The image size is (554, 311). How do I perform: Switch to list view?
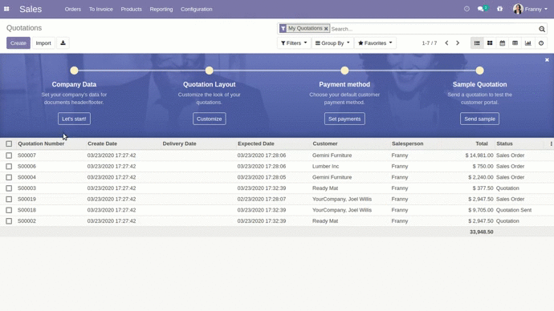click(477, 43)
